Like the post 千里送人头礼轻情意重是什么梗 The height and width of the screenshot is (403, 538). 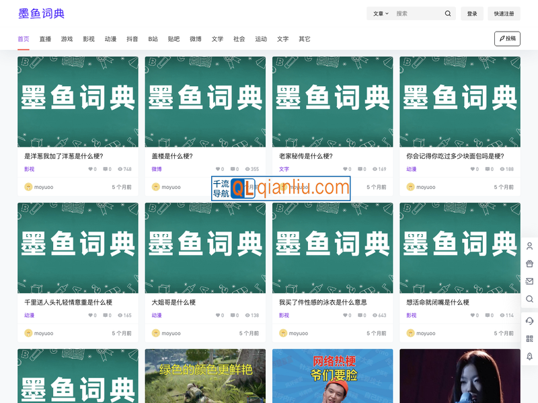click(x=89, y=314)
